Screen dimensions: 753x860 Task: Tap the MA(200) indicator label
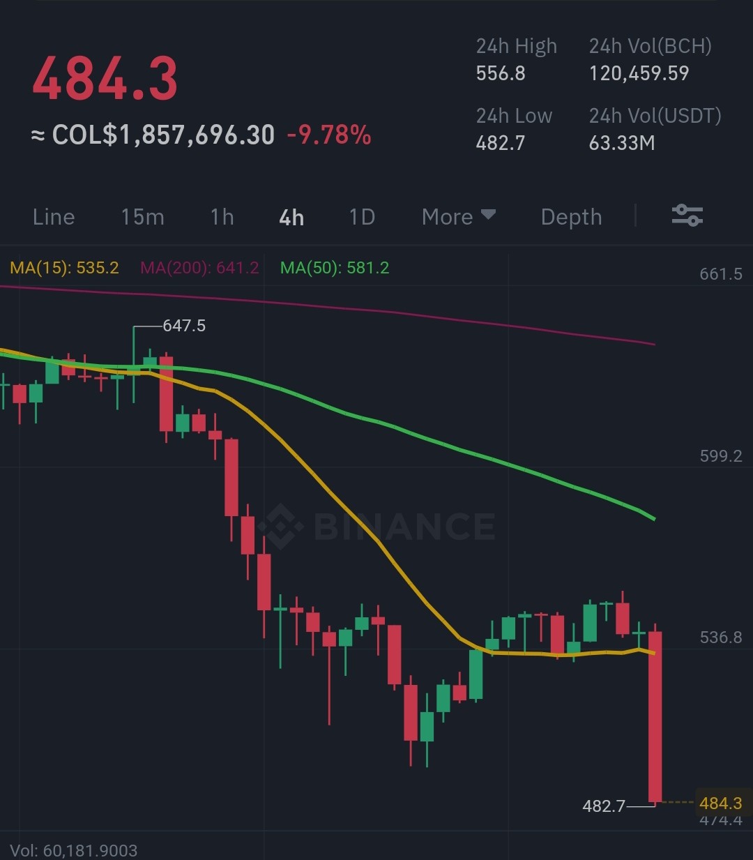coord(199,268)
